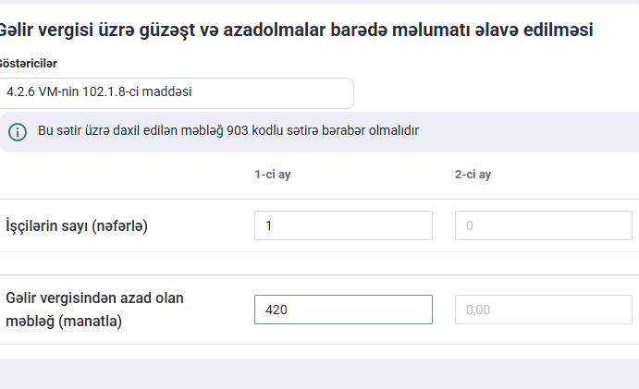Click the grey footer bar below the table

tap(319, 373)
